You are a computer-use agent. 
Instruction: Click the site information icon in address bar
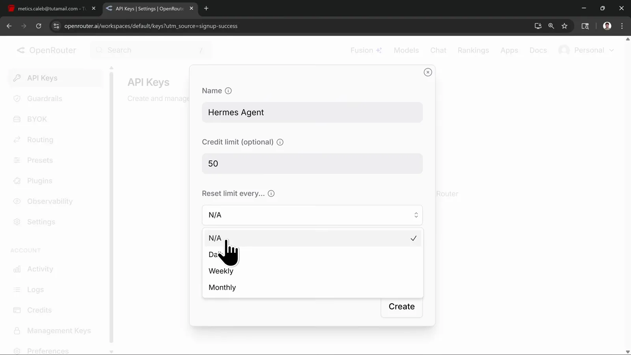click(56, 26)
